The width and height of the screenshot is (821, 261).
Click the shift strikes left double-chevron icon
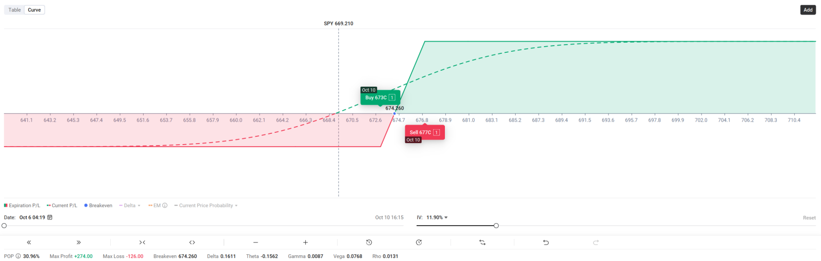pyautogui.click(x=29, y=243)
